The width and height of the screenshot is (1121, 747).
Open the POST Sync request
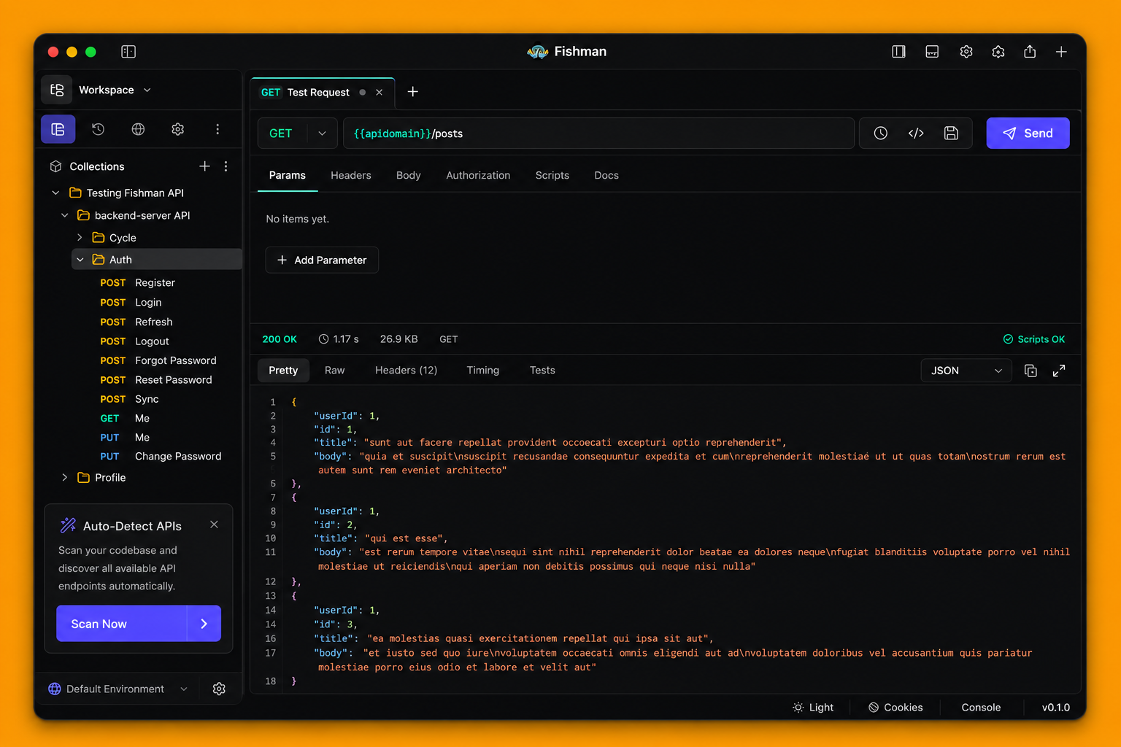click(x=130, y=399)
